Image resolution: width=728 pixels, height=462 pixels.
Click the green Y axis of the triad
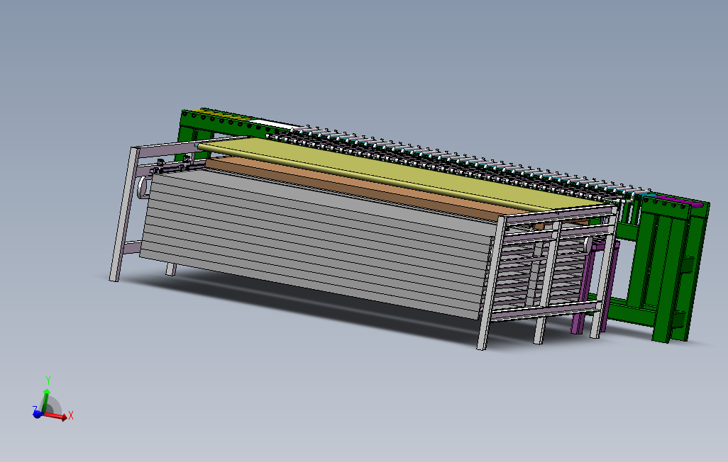click(x=46, y=394)
